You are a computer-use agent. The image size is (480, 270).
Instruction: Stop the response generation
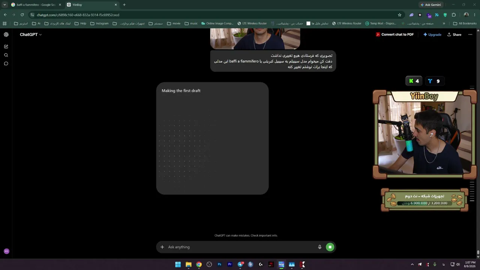[330, 247]
